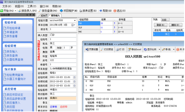Adjust the 采样时间 spinner
Viewport: 185px width, 112px height.
point(74,81)
